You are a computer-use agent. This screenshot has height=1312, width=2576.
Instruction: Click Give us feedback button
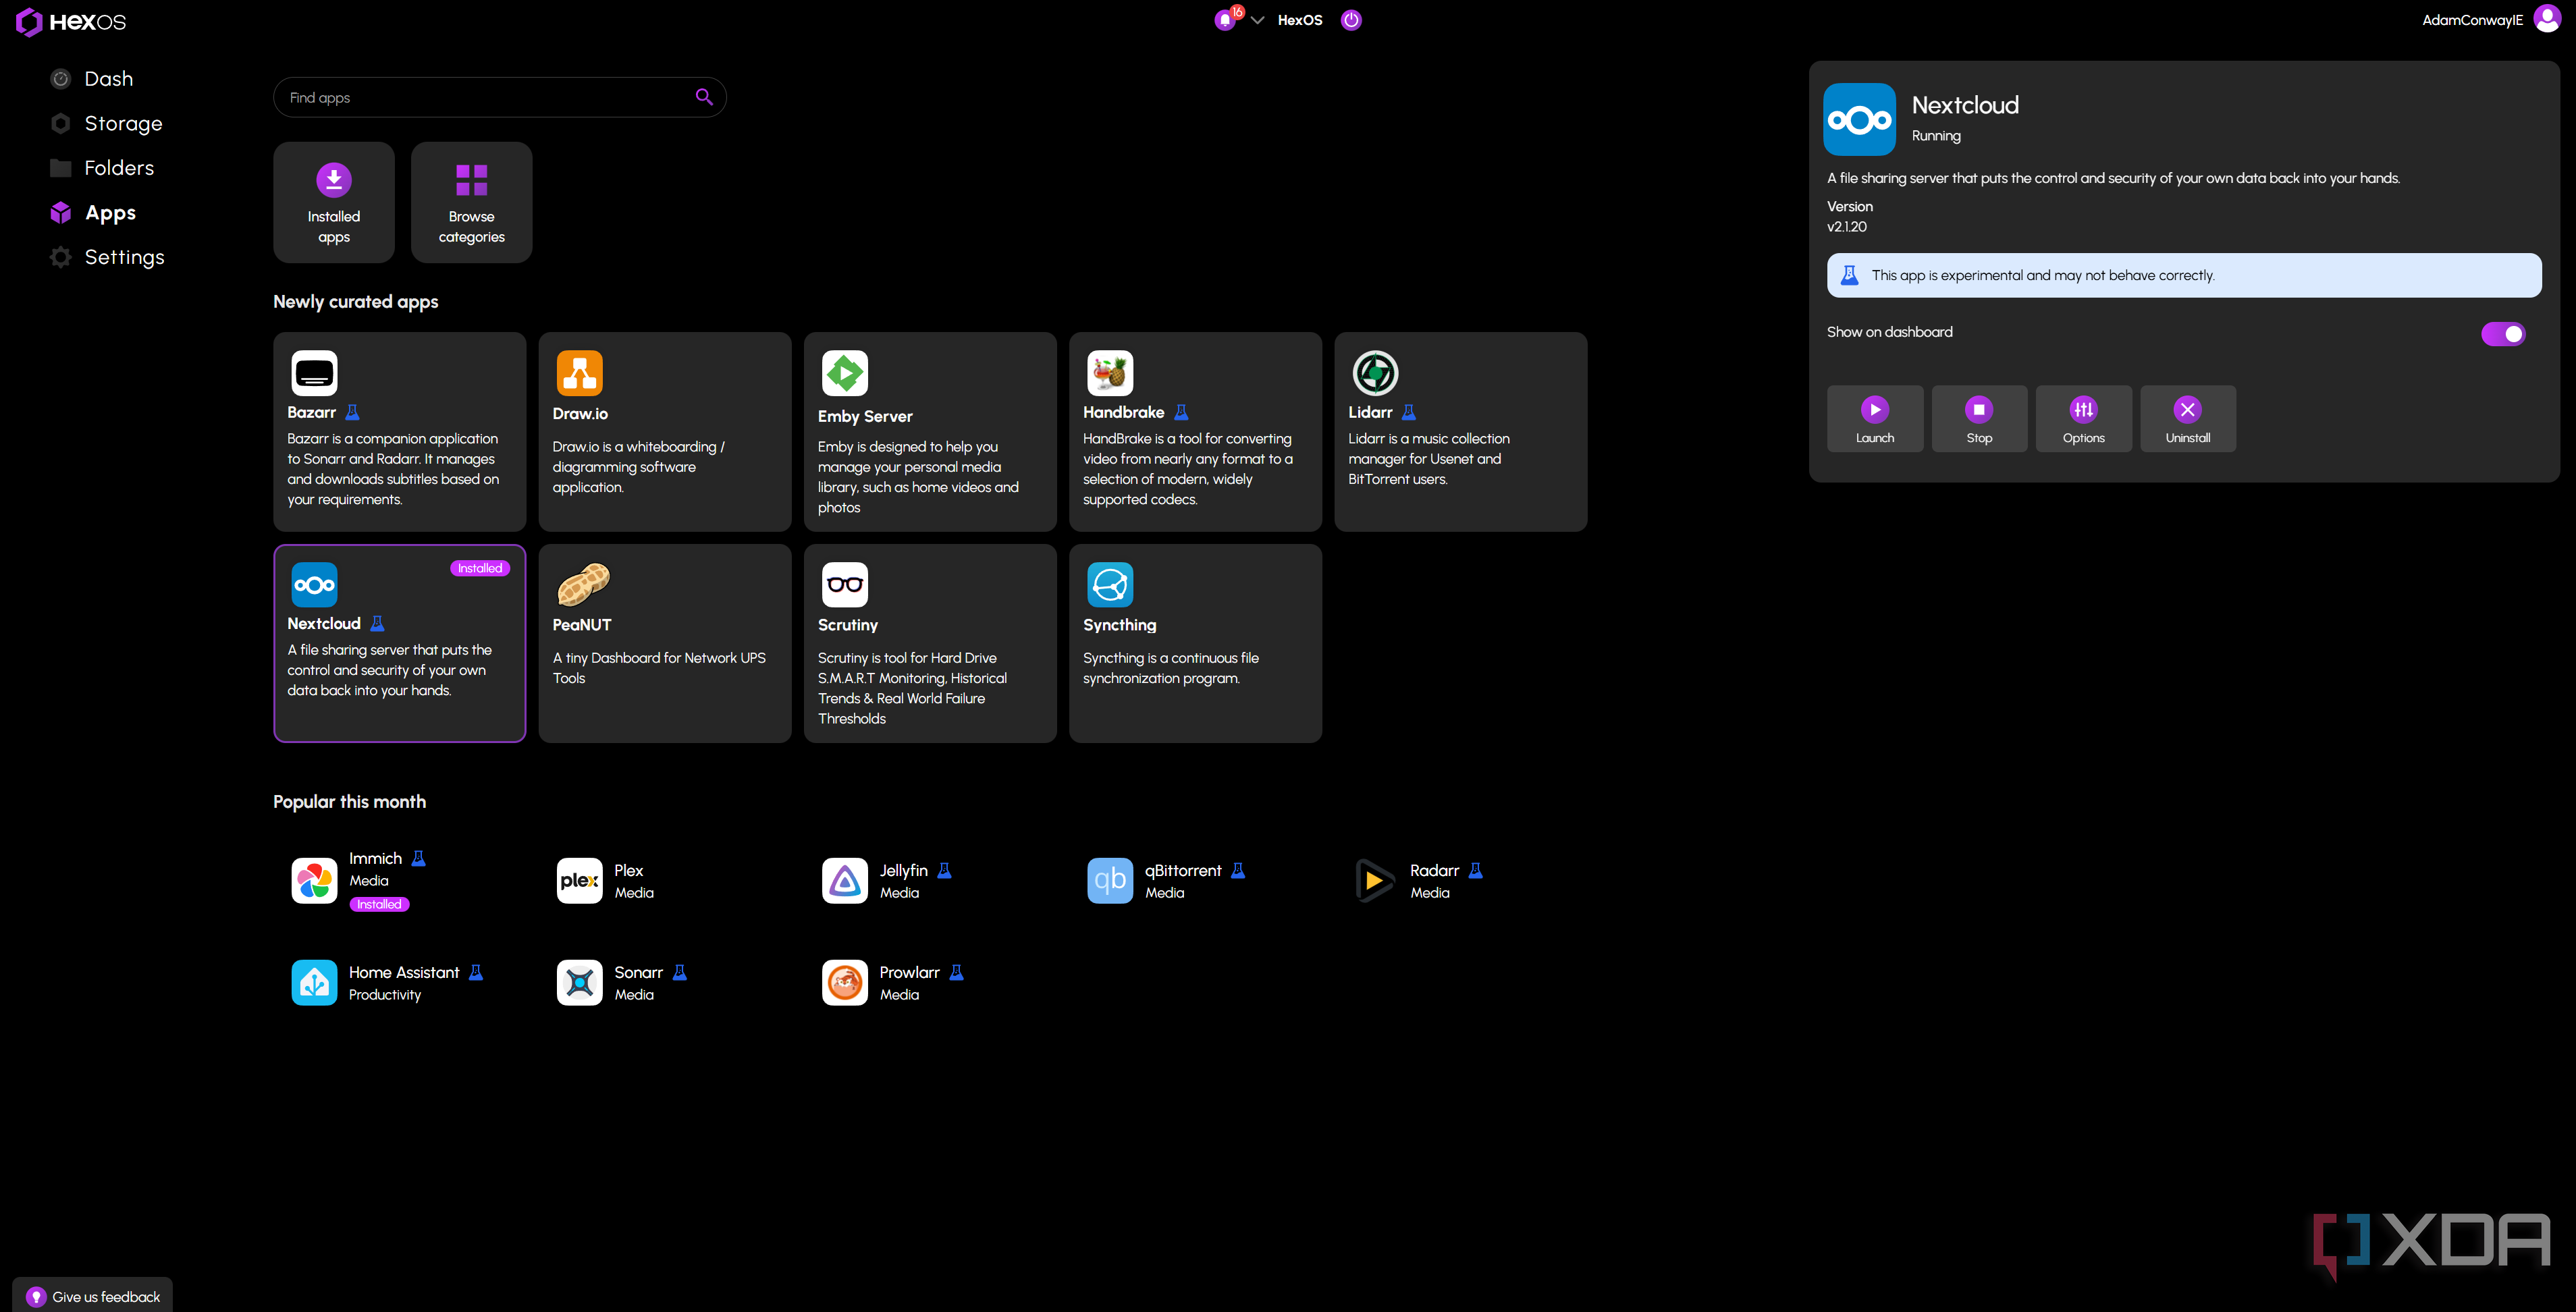[92, 1296]
